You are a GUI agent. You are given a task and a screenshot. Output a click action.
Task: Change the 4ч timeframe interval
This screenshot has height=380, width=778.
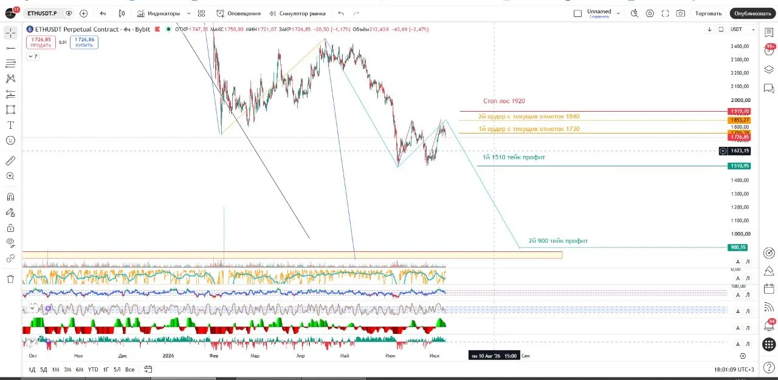tap(103, 13)
